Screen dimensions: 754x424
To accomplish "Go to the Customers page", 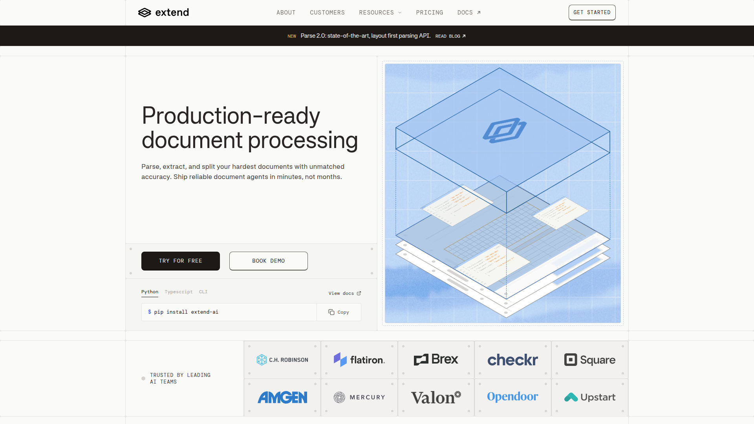I will click(327, 13).
